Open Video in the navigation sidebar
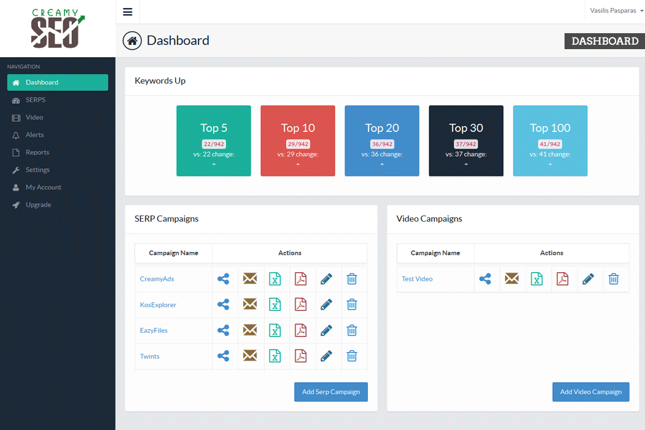Screen dimensions: 645x430 point(58,117)
